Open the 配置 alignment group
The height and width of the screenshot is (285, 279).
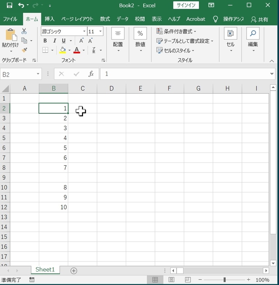coord(118,40)
